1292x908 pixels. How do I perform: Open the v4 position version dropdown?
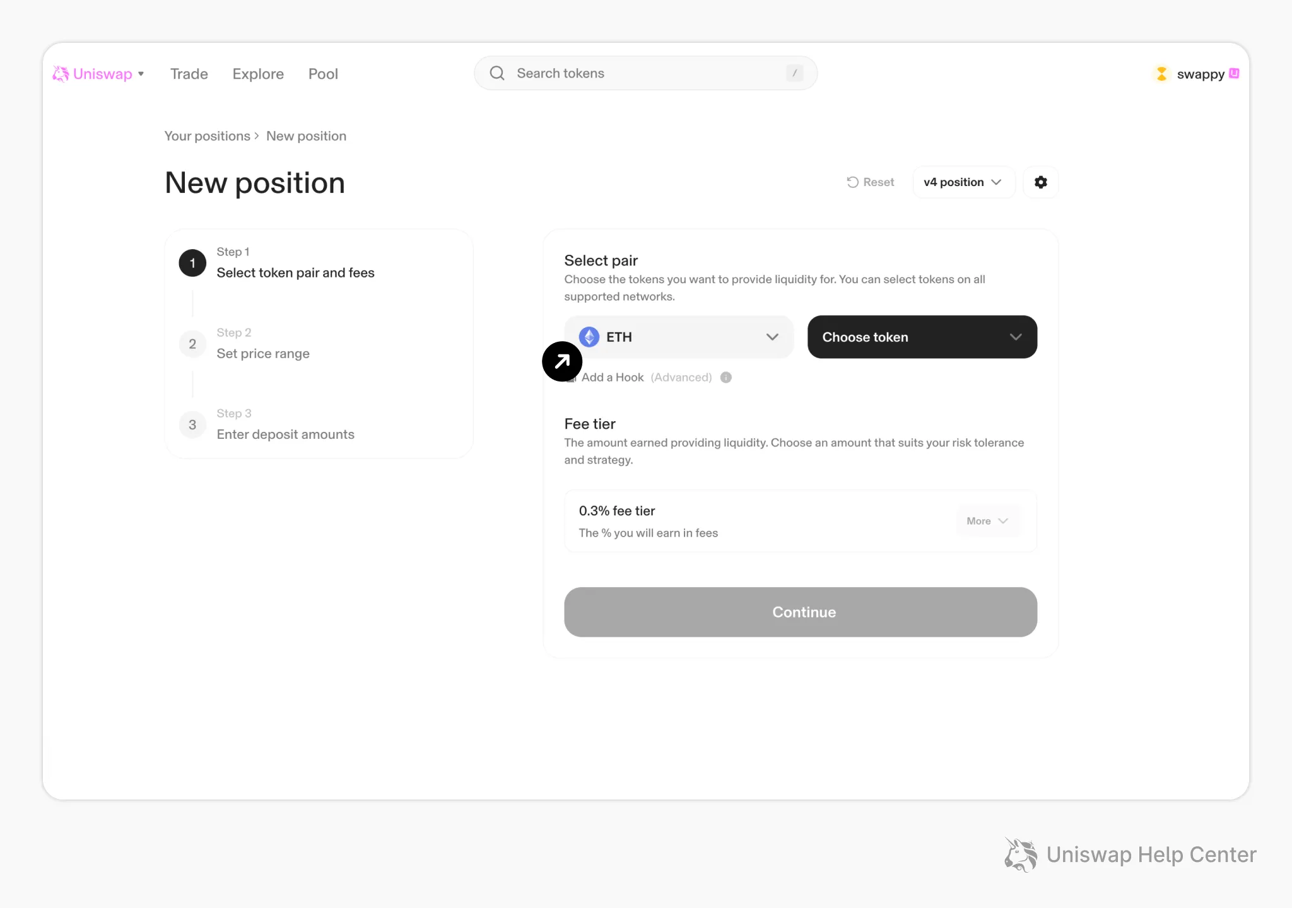(x=963, y=182)
